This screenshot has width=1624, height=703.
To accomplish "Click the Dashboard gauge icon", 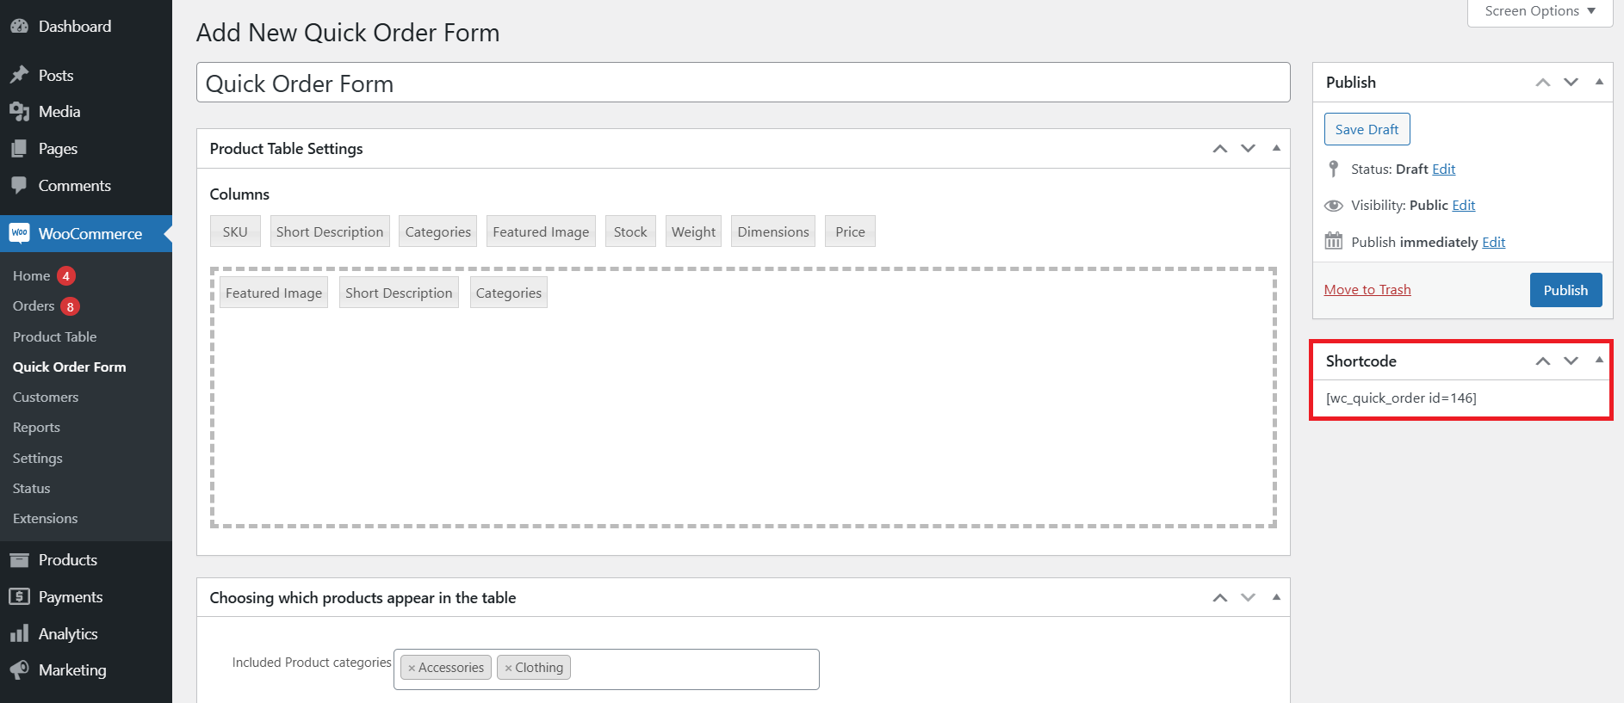I will 19,27.
